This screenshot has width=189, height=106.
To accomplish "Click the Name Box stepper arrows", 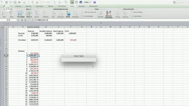I will (x=18, y=20).
